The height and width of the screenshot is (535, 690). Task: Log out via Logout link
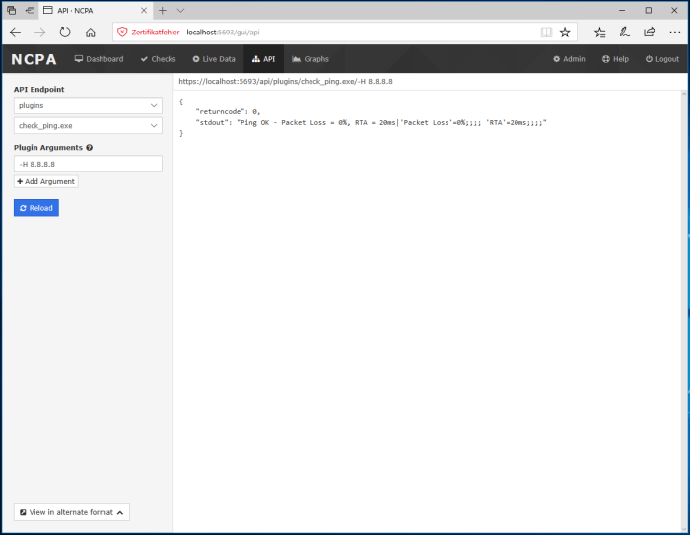pos(662,59)
